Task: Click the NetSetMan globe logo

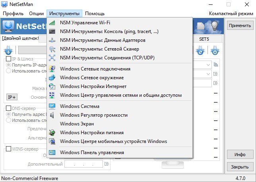Action: click(8, 26)
